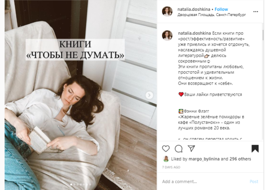Viewport: 265px width, 190px height.
Task: View margo_bylinina's small liker avatar
Action: pyautogui.click(x=166, y=159)
